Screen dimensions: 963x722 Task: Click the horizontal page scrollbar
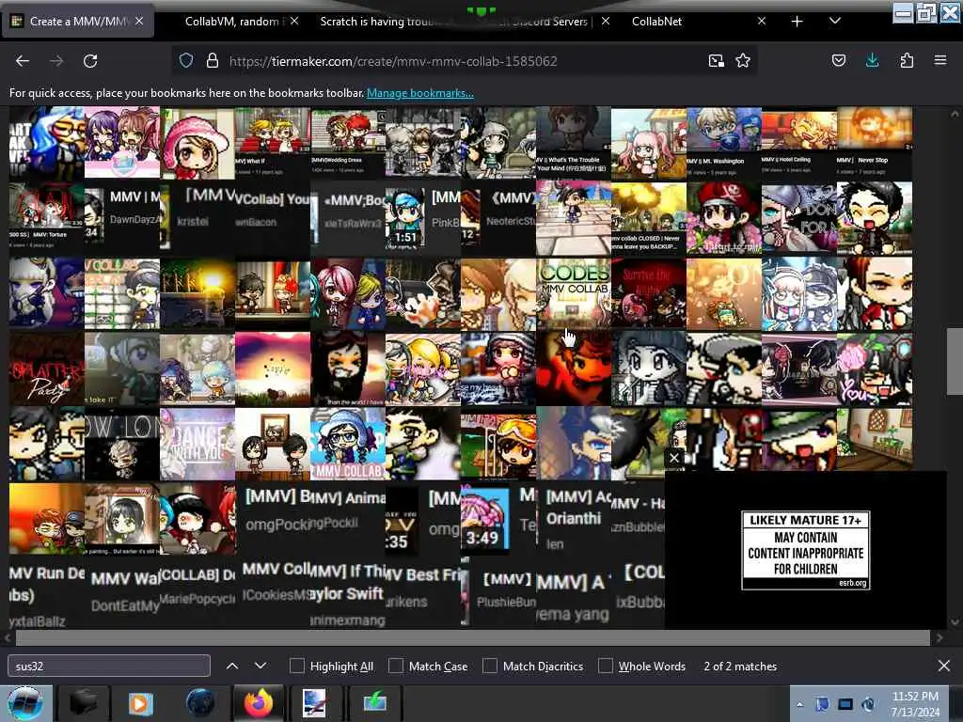tap(472, 638)
